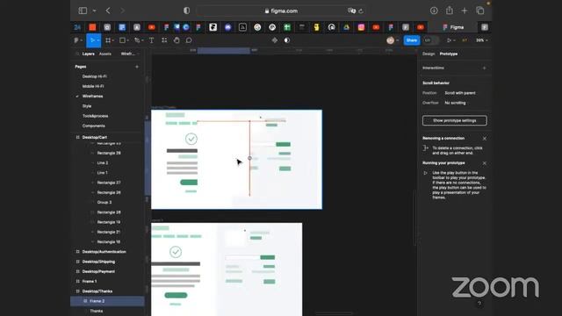Select the Desktop/Payment frame layer

point(98,271)
